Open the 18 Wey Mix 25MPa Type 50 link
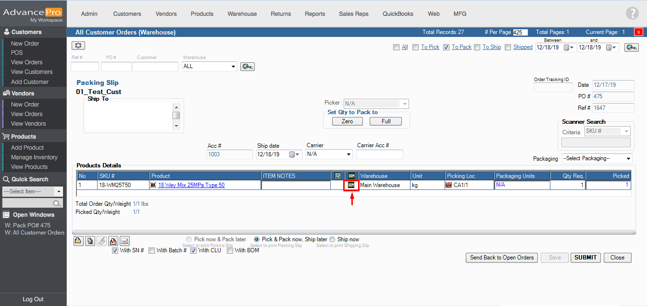This screenshot has height=306, width=647. click(x=191, y=185)
